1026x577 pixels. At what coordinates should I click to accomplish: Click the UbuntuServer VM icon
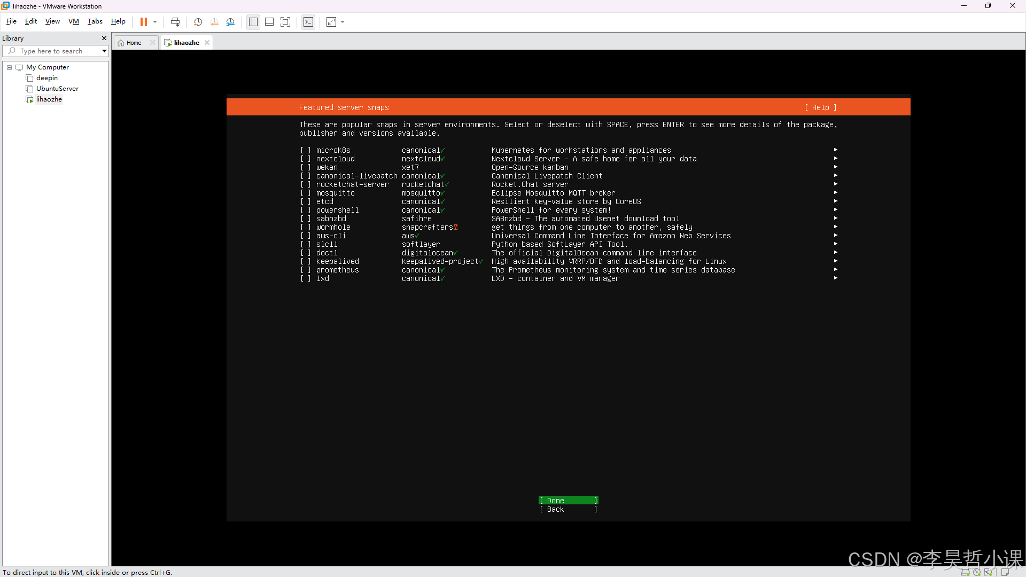tap(30, 89)
